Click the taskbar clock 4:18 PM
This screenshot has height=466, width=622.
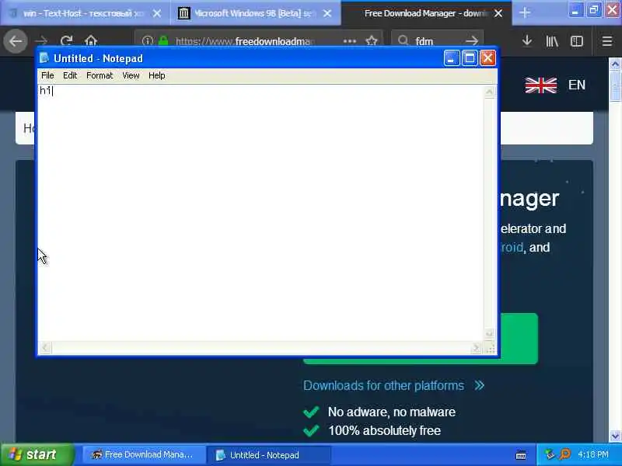coord(592,454)
